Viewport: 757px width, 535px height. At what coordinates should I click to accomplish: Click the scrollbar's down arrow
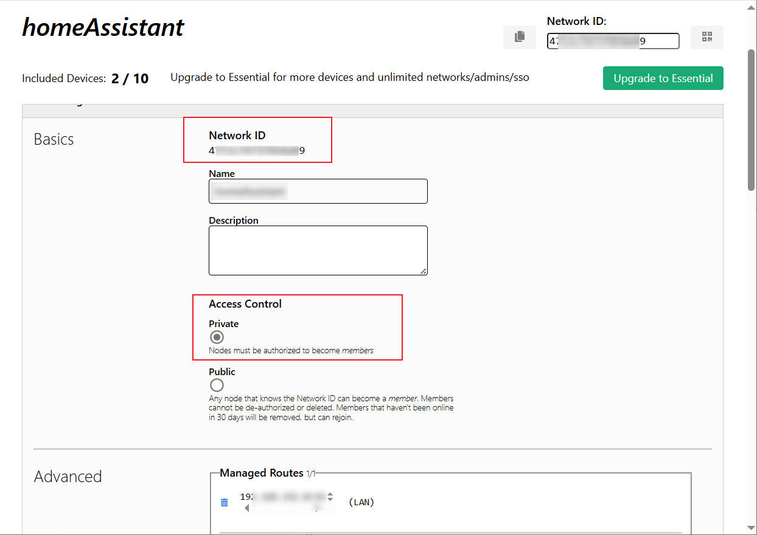752,528
